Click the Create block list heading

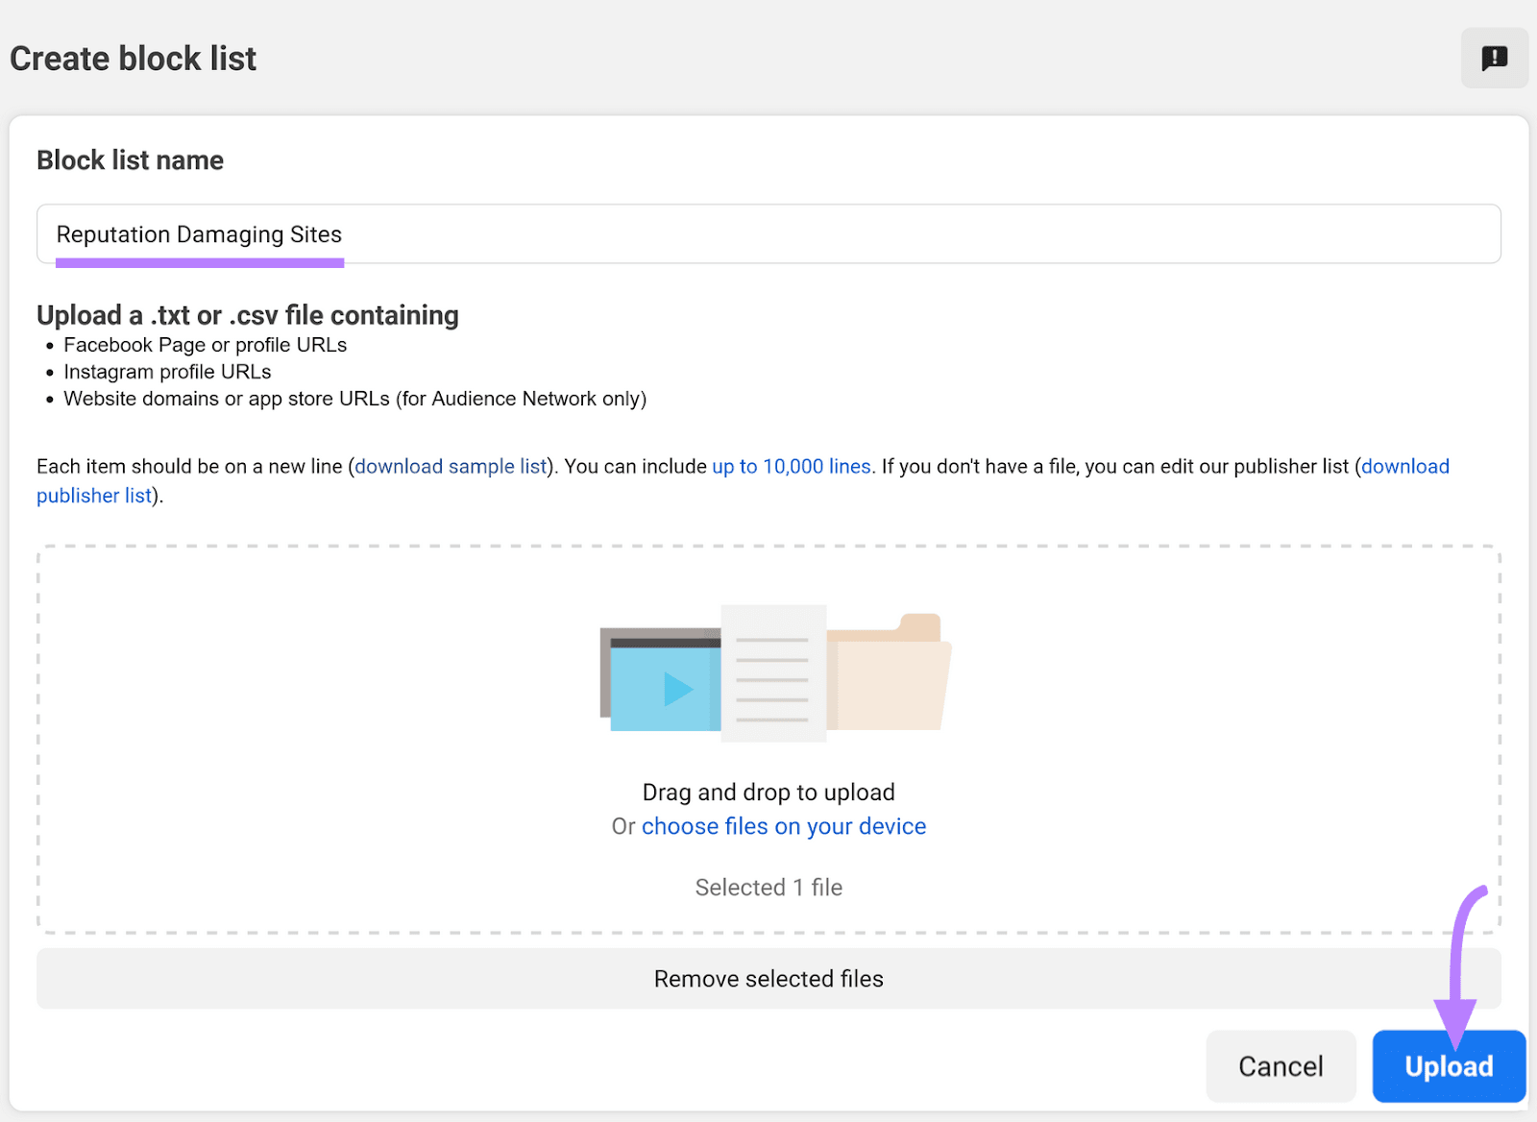(x=134, y=59)
